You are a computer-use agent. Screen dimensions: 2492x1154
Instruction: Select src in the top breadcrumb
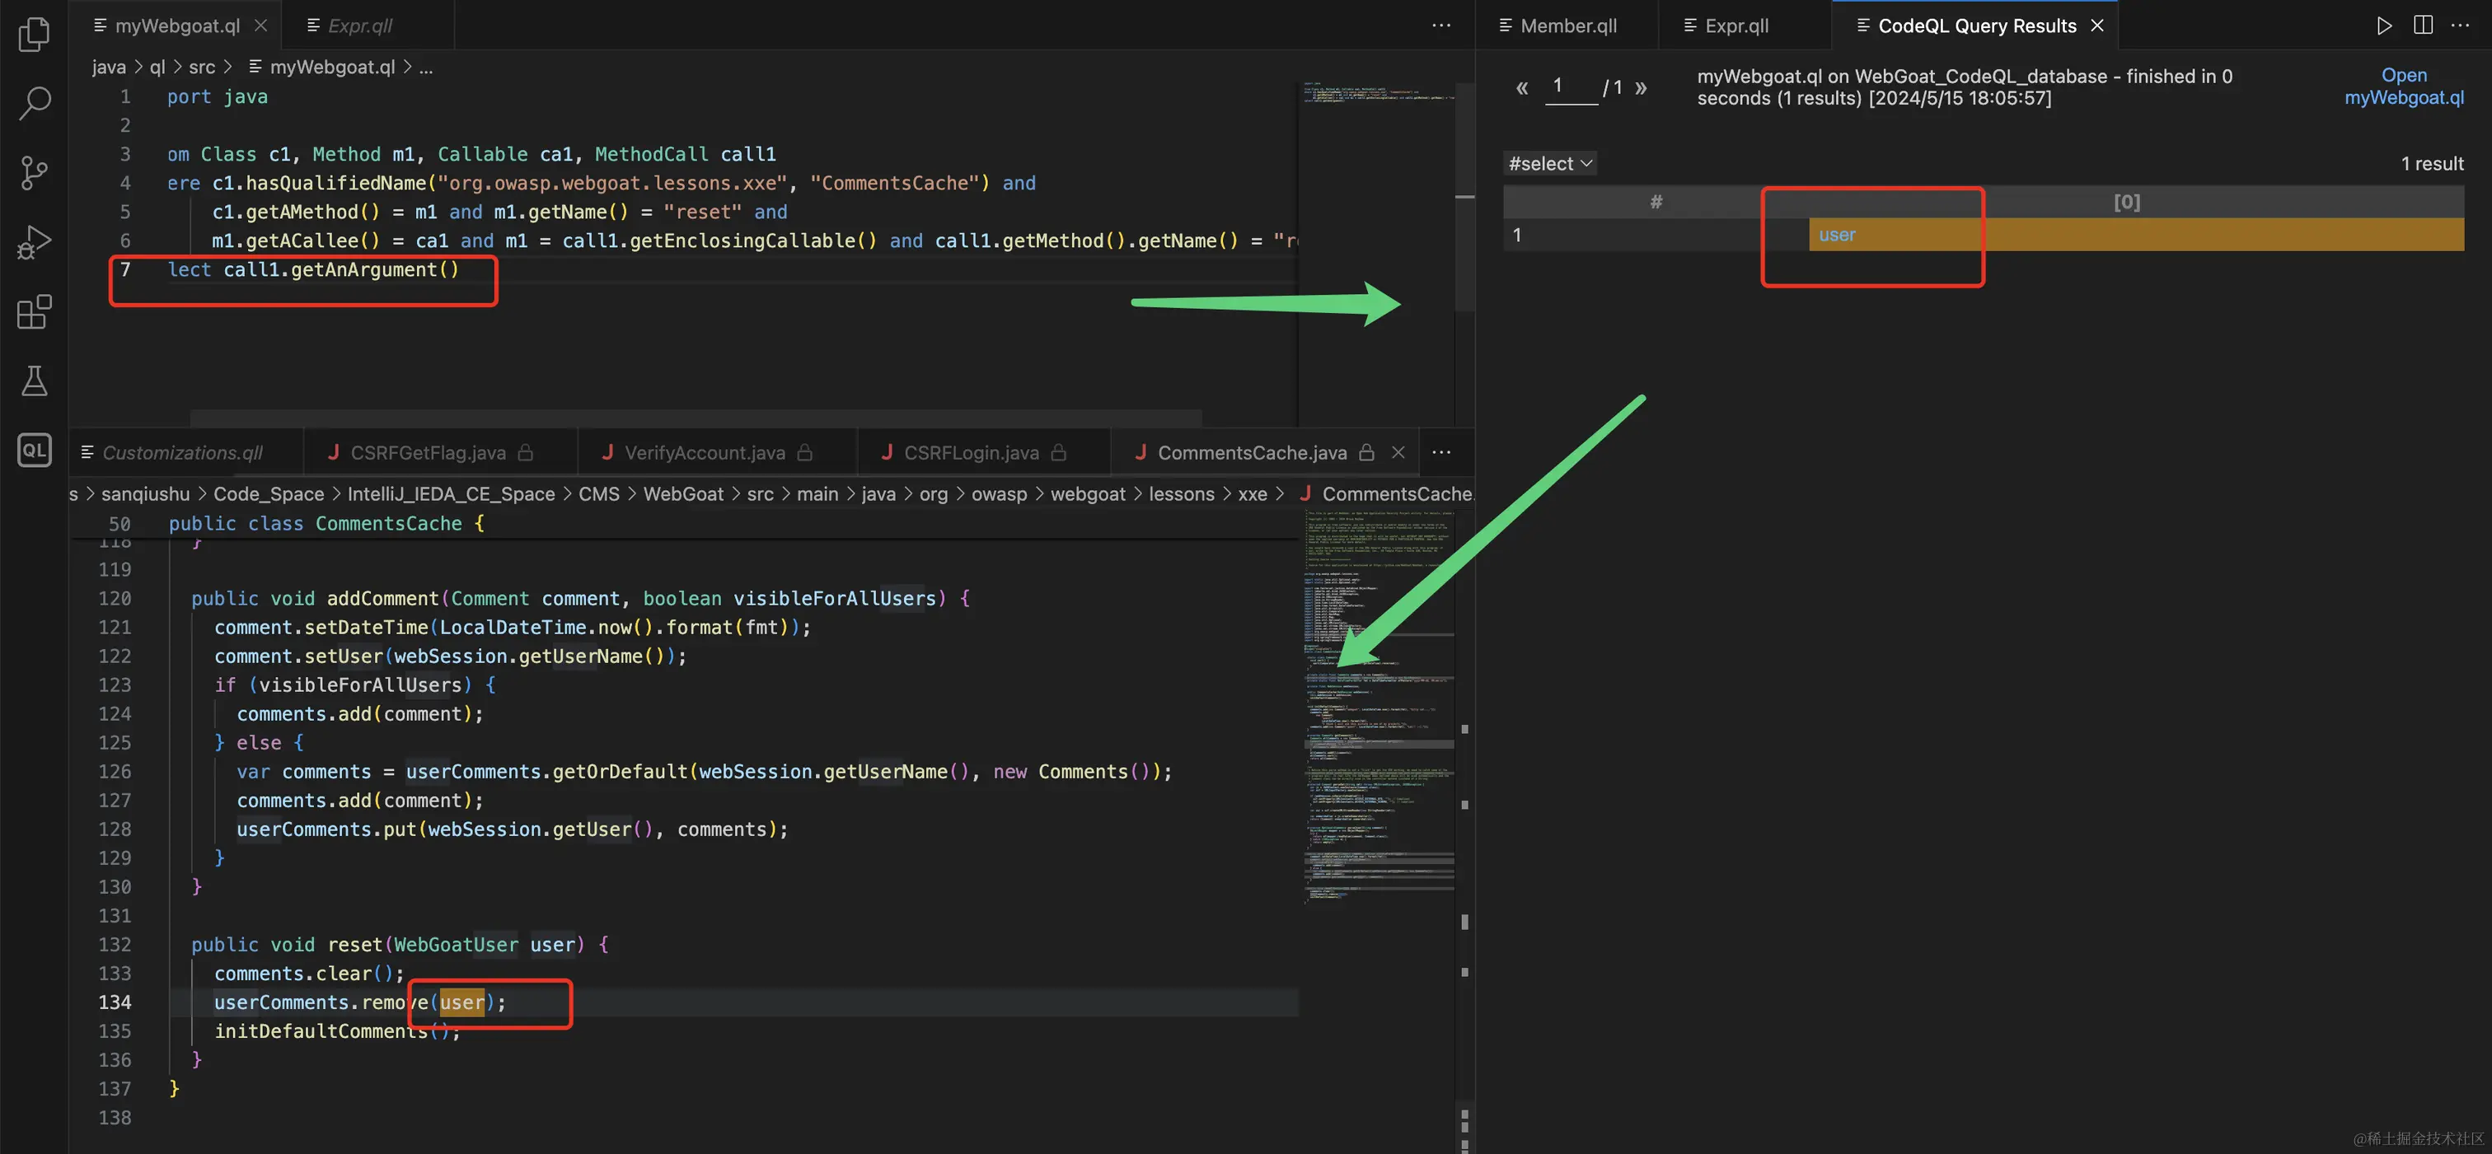[x=201, y=67]
